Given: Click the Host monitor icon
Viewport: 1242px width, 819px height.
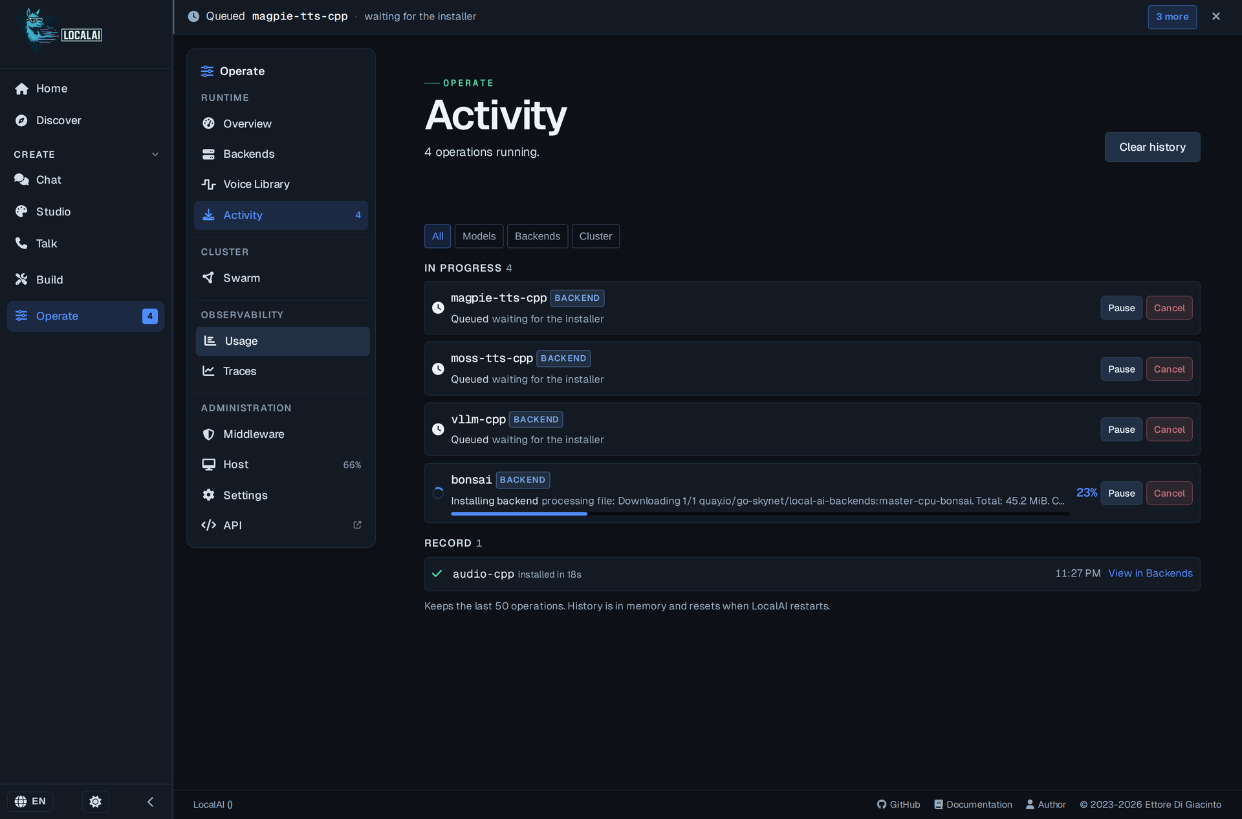Looking at the screenshot, I should pos(208,464).
